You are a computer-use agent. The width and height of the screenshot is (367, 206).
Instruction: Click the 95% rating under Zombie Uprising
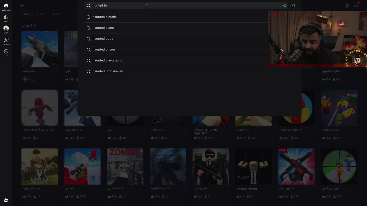click(112, 197)
